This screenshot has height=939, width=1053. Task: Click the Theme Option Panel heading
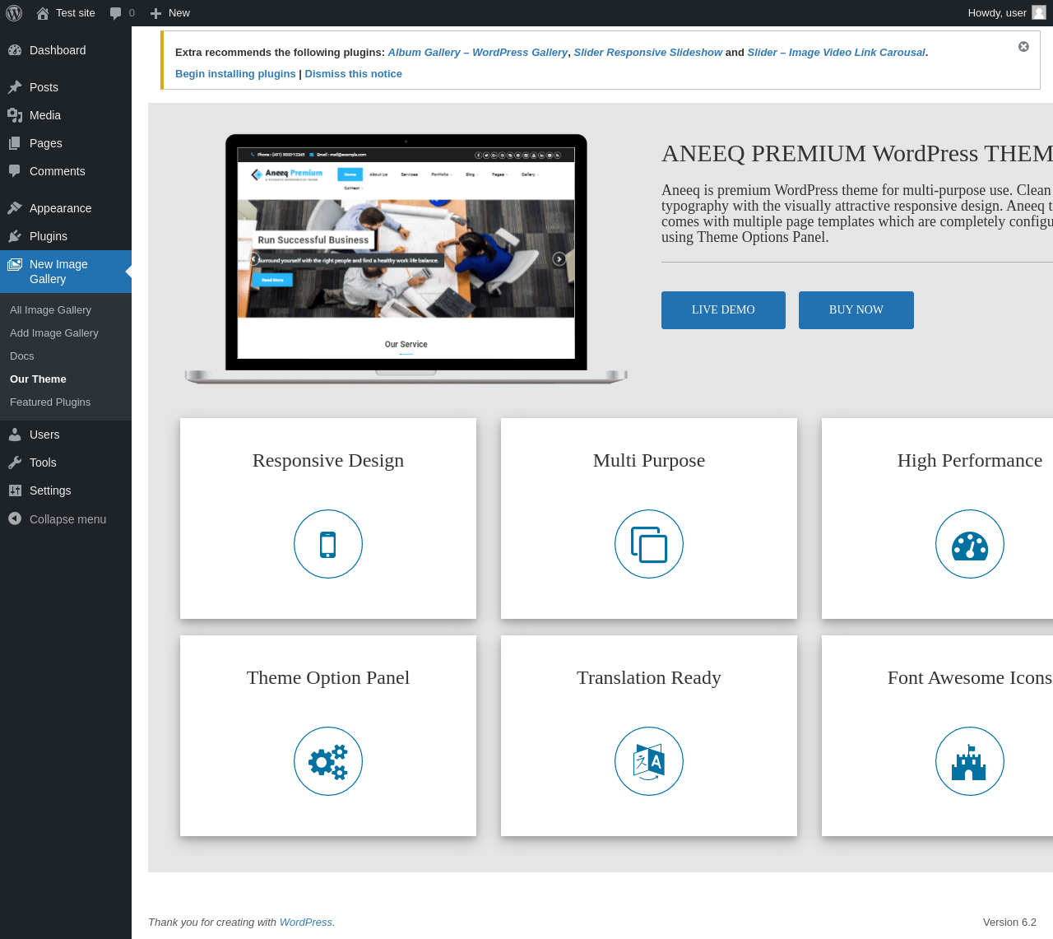328,678
